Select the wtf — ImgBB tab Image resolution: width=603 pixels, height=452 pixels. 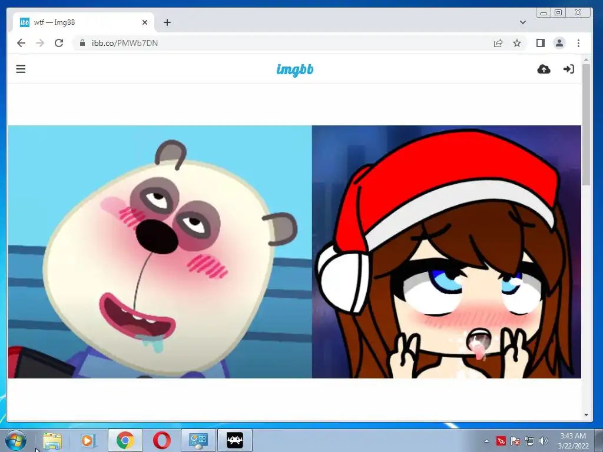coord(84,22)
